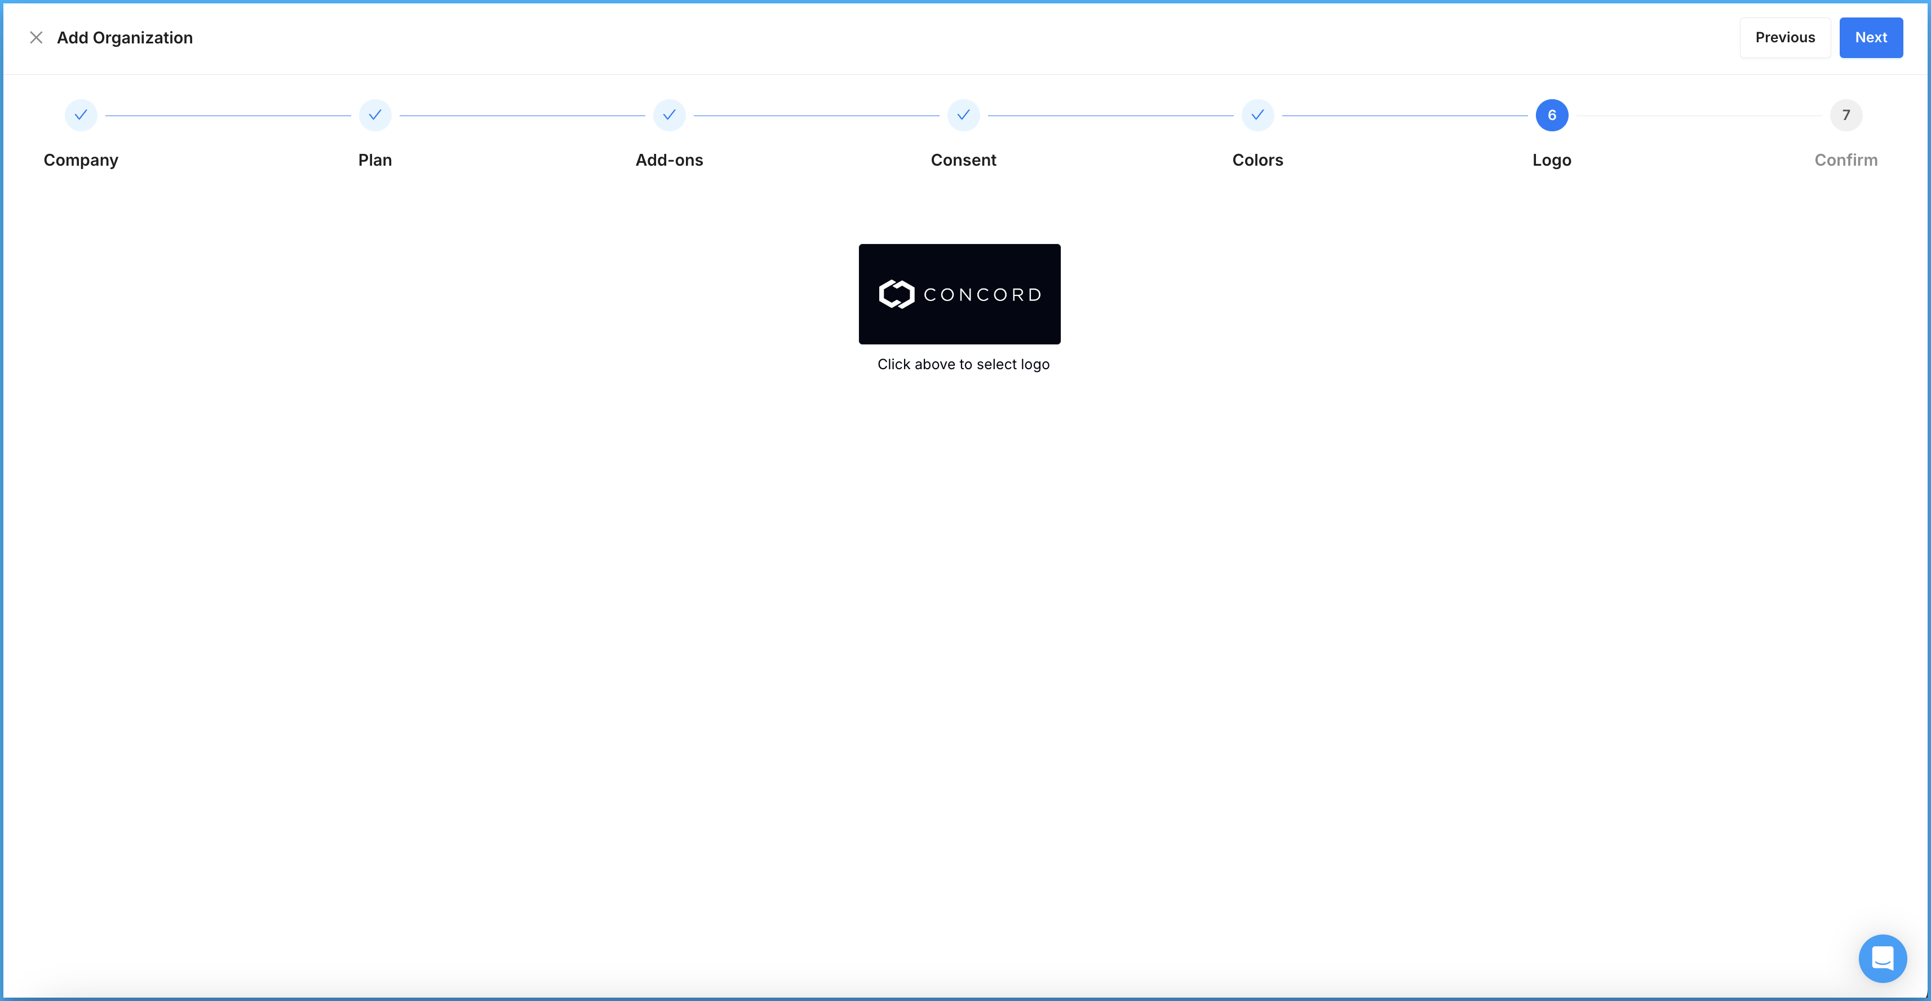Click the Consent step checkmark icon

963,116
